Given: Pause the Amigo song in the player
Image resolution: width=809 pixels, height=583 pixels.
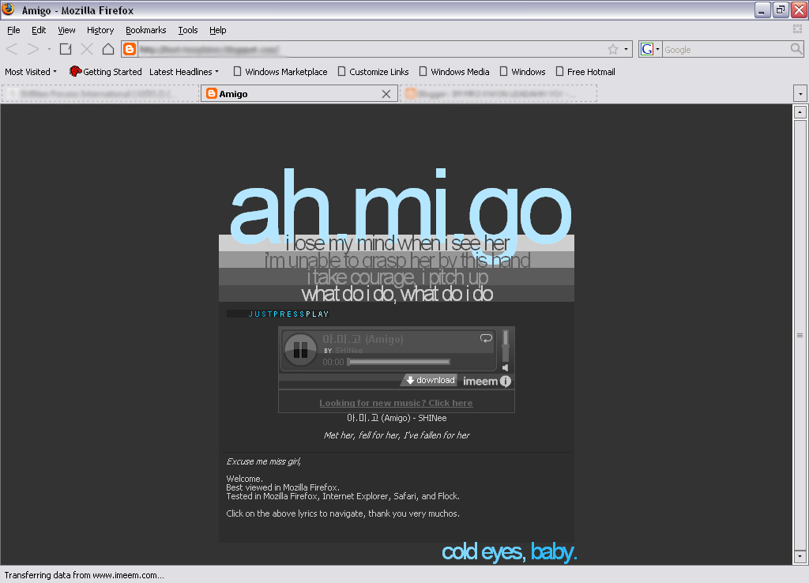Looking at the screenshot, I should (x=300, y=350).
